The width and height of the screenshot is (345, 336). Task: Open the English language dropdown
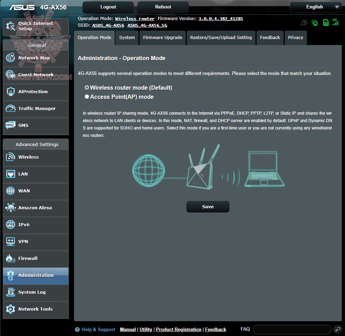coord(315,7)
